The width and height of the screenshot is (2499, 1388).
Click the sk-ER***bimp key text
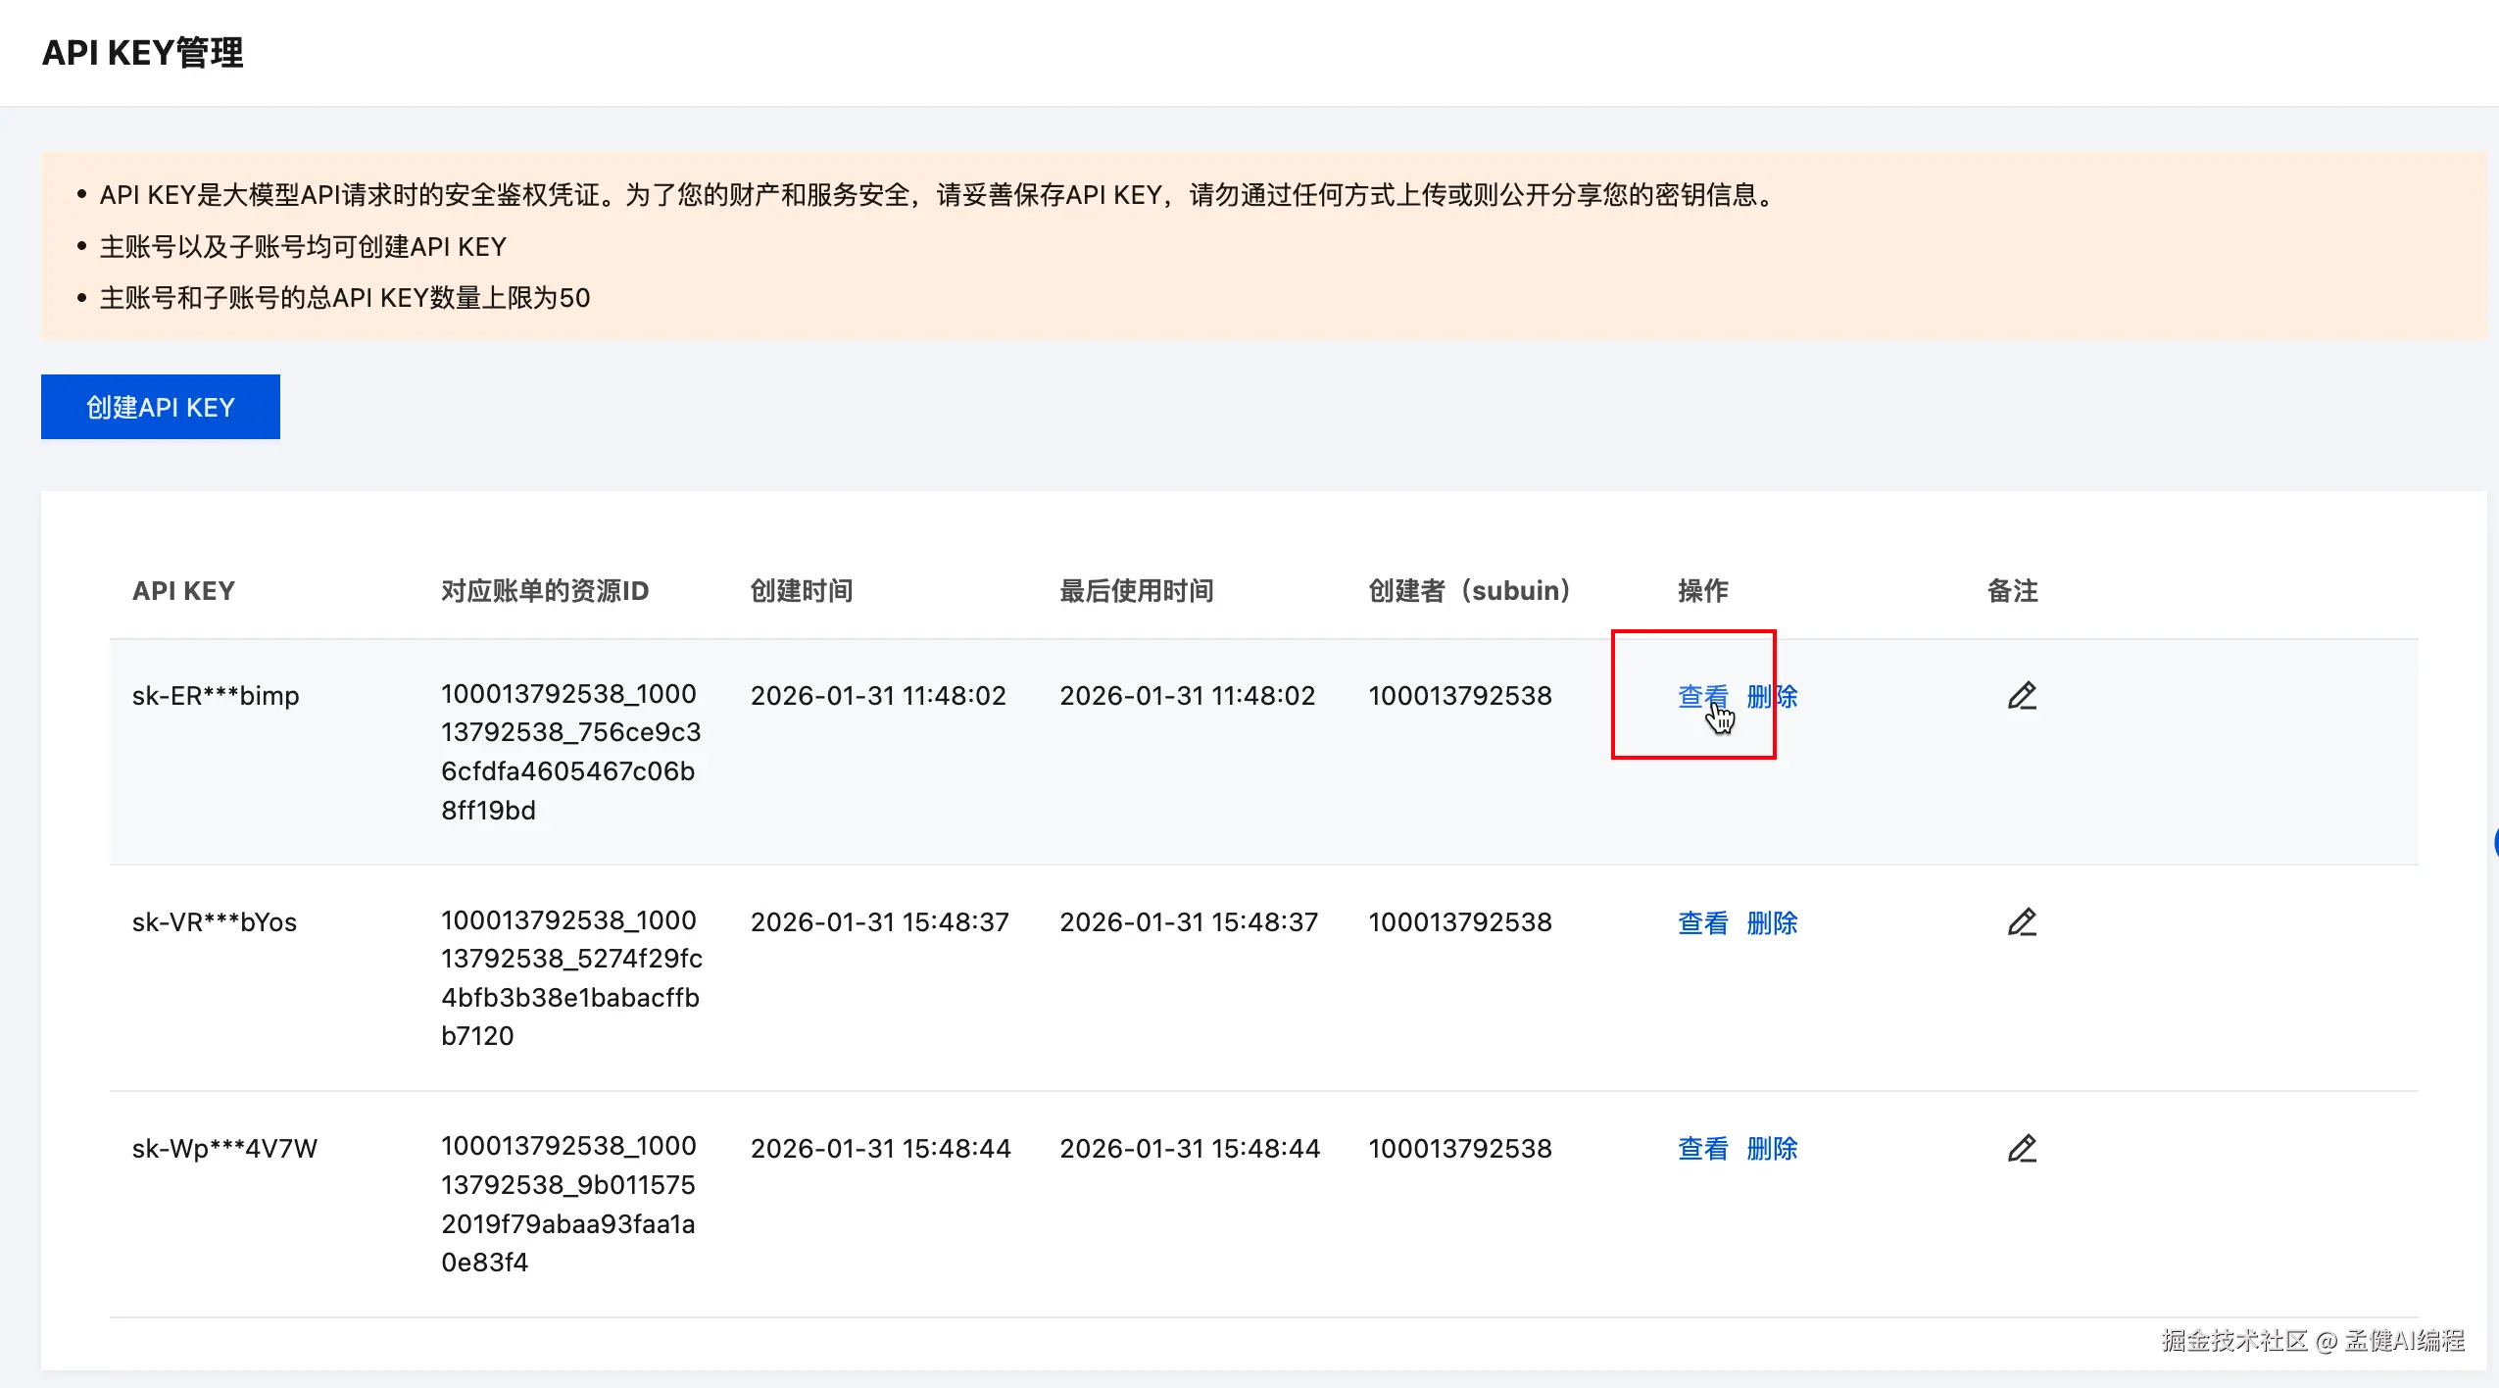click(216, 696)
